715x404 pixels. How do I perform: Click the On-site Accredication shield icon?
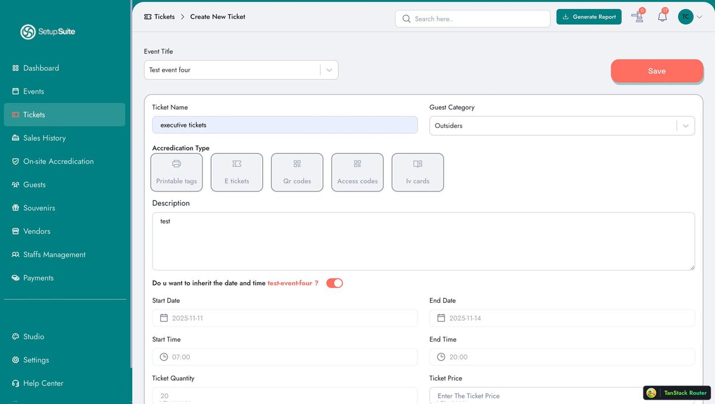[x=15, y=161]
